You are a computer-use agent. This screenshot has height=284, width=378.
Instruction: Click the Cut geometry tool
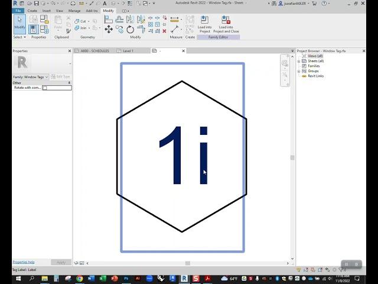80,21
